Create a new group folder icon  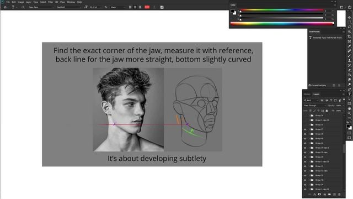[x=329, y=194]
